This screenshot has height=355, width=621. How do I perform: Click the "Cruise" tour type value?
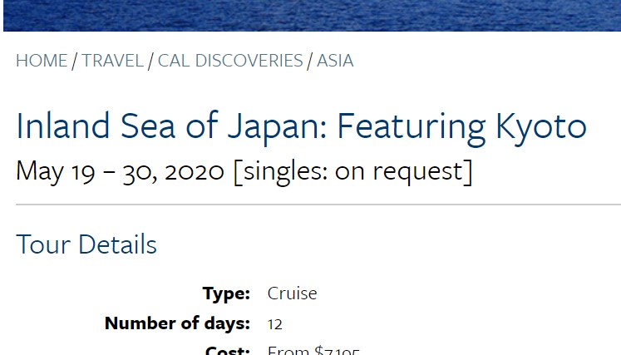[292, 293]
